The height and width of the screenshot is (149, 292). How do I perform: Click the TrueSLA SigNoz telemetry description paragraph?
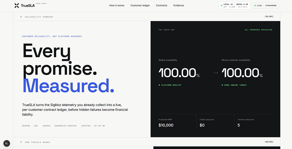(75, 110)
